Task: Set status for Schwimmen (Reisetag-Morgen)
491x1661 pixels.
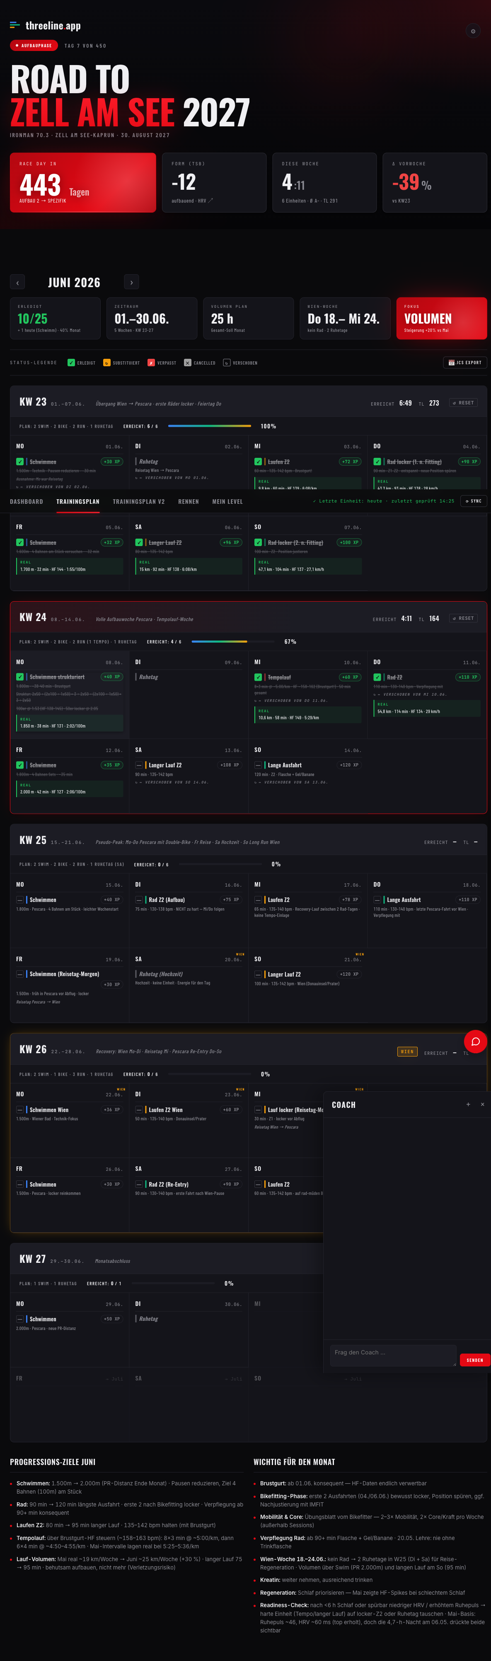Action: (20, 974)
